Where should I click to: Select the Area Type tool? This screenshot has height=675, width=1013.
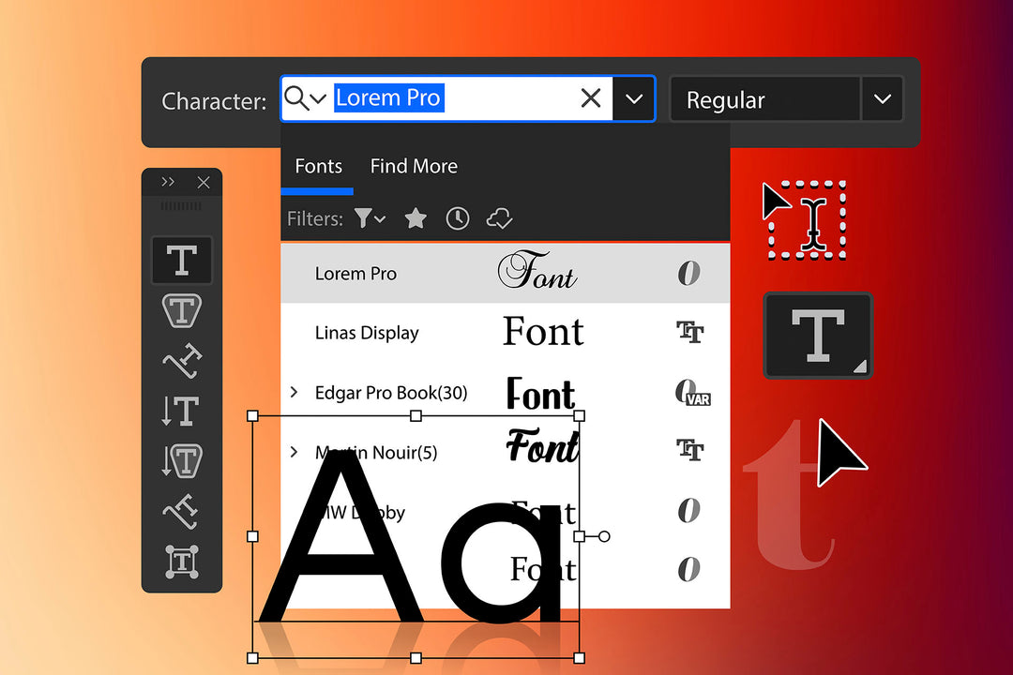182,310
